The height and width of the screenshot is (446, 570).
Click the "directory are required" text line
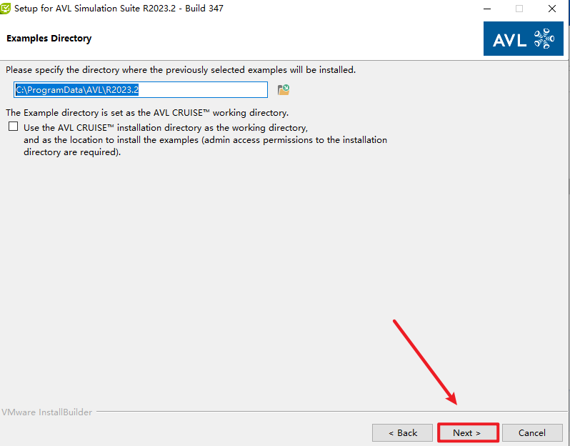click(72, 152)
